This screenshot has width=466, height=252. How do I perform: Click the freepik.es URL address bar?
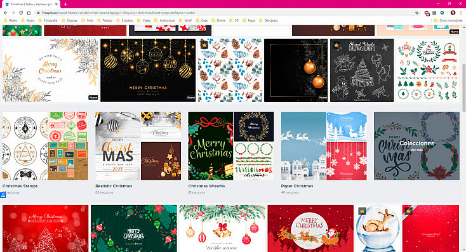tap(226, 13)
